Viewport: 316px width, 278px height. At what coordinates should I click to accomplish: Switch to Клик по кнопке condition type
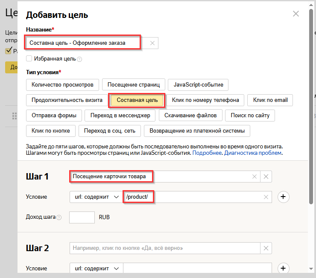coord(51,130)
